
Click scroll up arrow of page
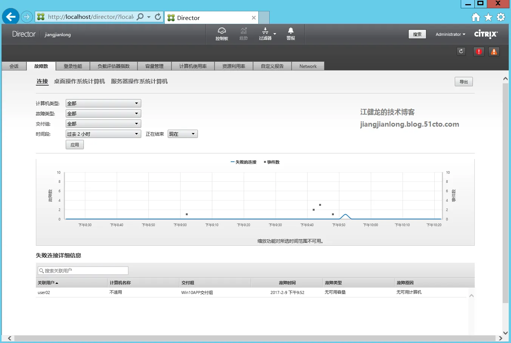(505, 79)
